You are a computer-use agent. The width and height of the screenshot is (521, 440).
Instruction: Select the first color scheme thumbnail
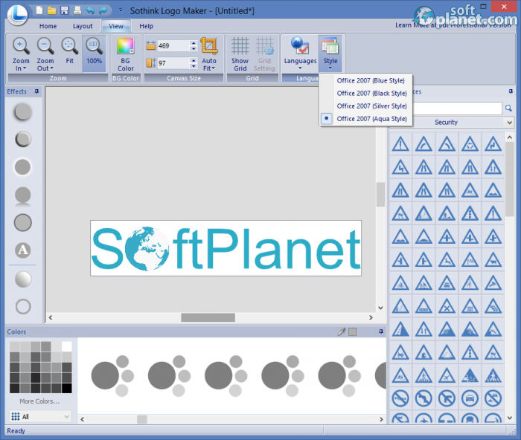(112, 376)
